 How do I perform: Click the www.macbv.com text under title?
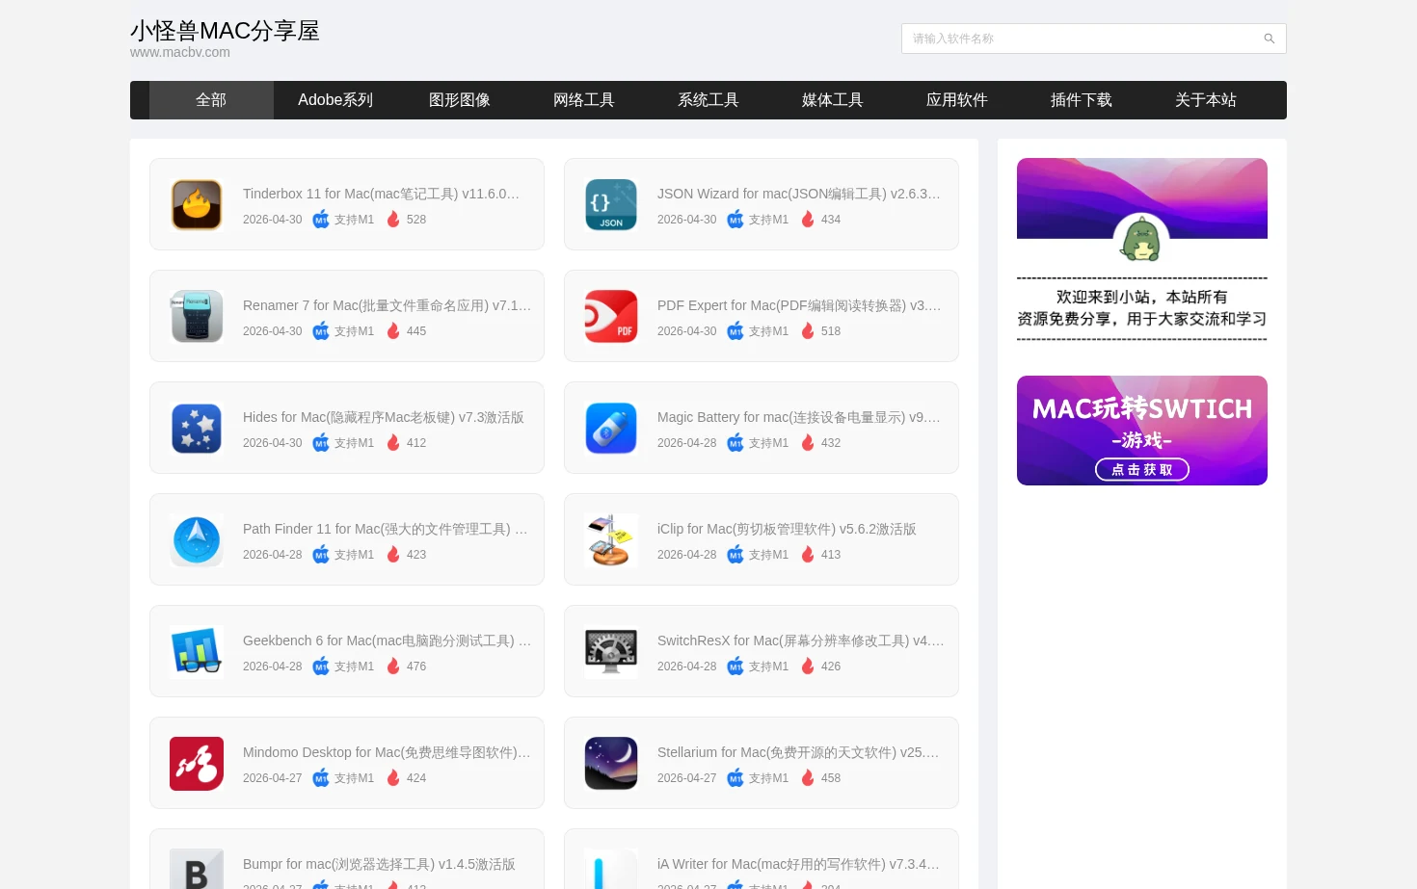[x=180, y=52]
